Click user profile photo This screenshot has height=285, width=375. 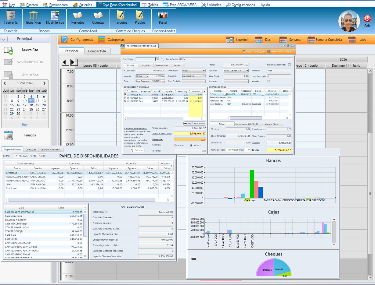pos(349,21)
